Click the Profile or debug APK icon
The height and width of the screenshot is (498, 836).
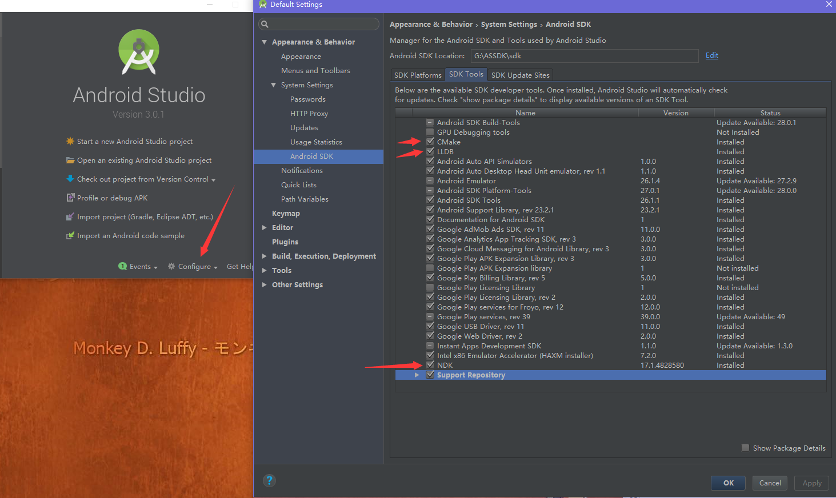click(x=70, y=198)
